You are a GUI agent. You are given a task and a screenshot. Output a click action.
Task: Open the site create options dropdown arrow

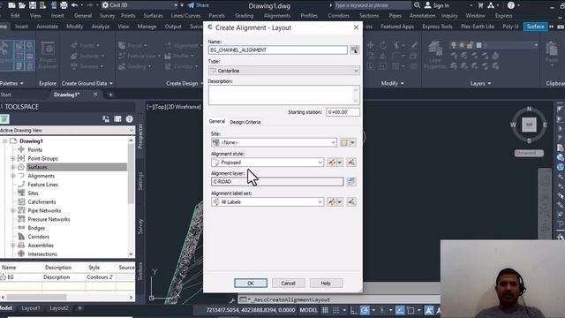pyautogui.click(x=353, y=142)
